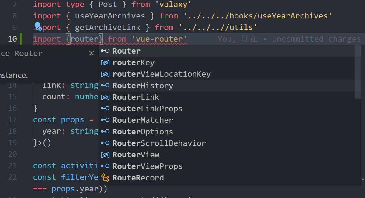The width and height of the screenshot is (365, 198).
Task: Click variable icon beside RouterLink
Action: (105, 97)
